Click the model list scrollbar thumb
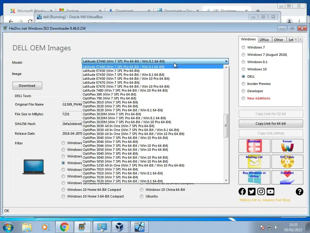 [226, 126]
